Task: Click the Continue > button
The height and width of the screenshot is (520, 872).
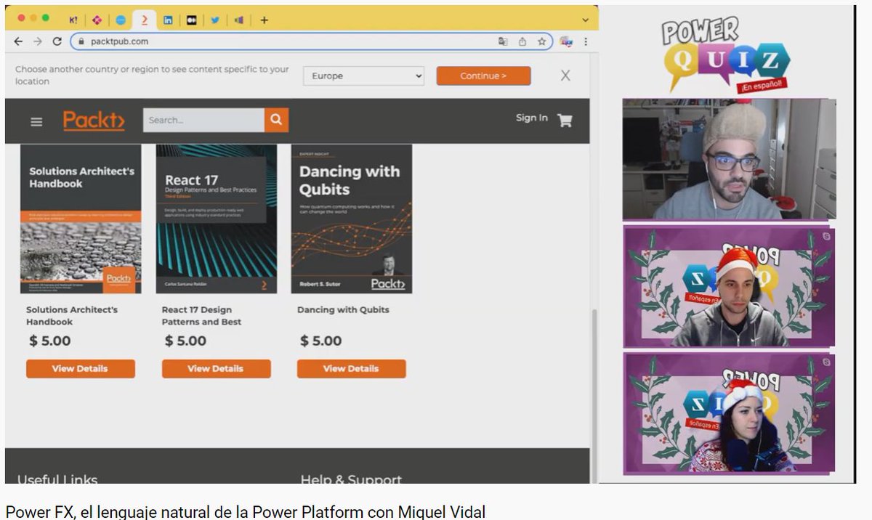Action: coord(483,76)
